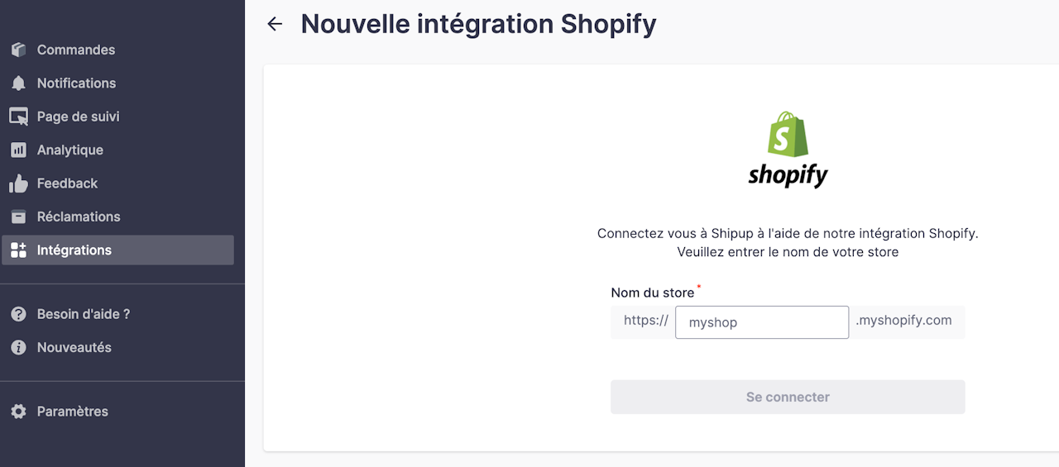Open the Commandes menu item
The height and width of the screenshot is (467, 1059).
click(75, 50)
